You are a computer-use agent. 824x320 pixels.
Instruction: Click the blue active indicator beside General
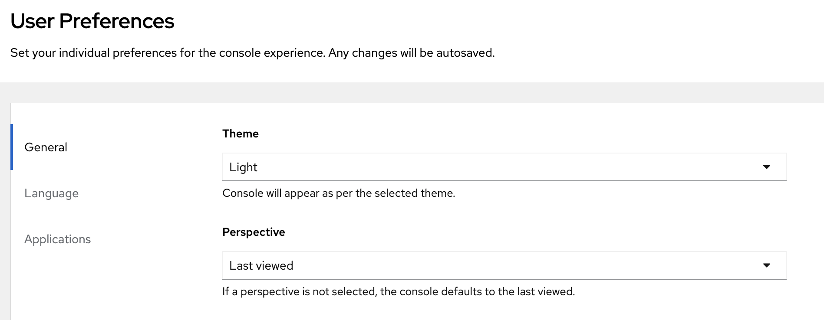pyautogui.click(x=12, y=147)
